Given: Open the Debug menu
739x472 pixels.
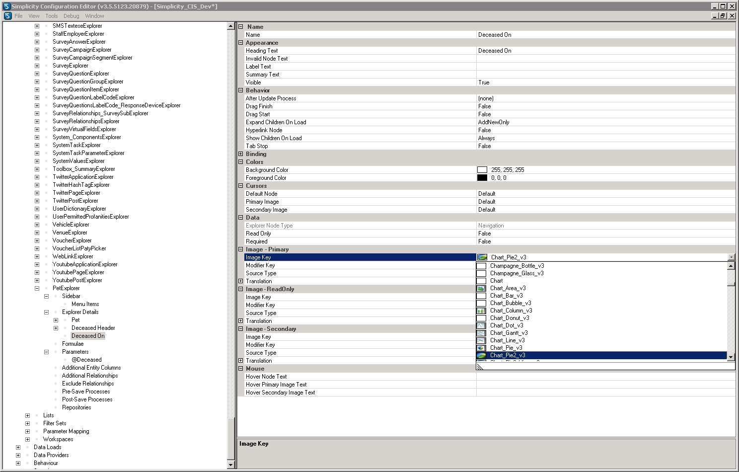Looking at the screenshot, I should tap(71, 16).
